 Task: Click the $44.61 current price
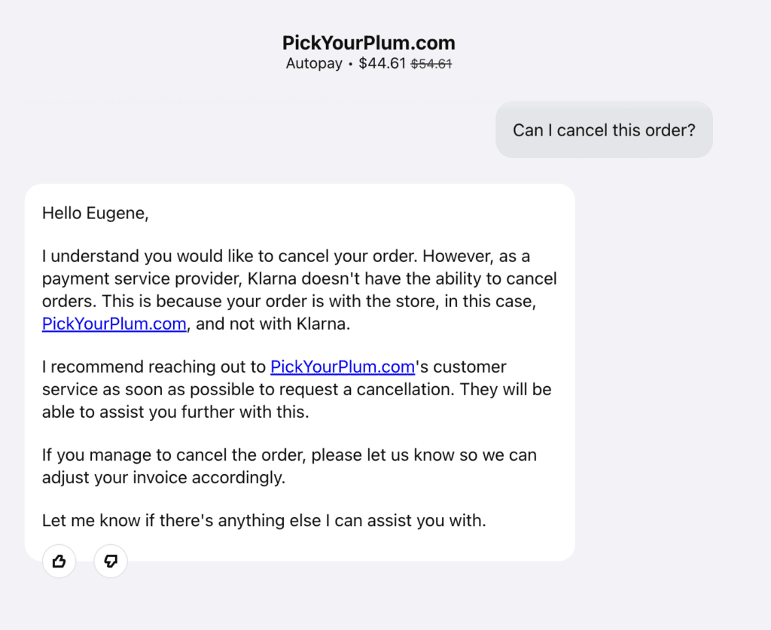point(382,64)
